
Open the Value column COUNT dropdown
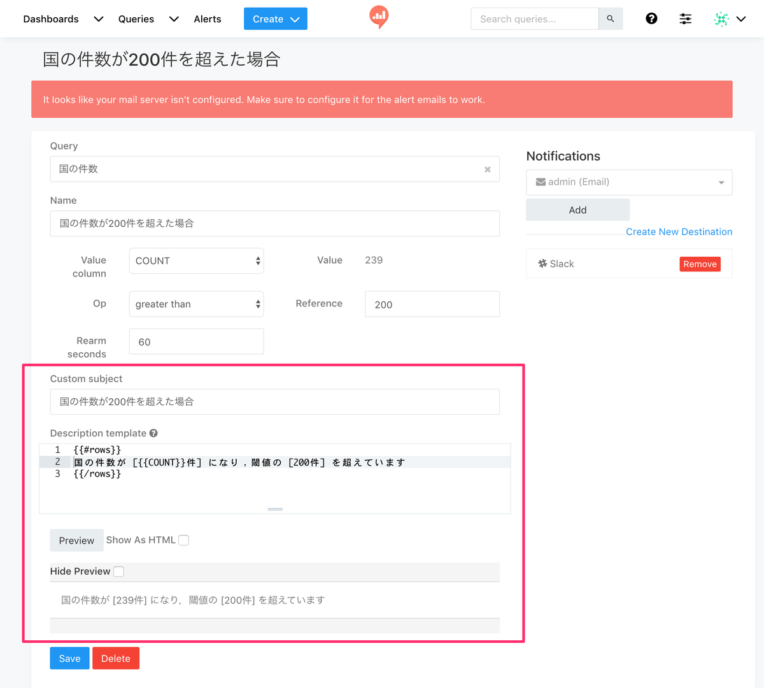(197, 261)
